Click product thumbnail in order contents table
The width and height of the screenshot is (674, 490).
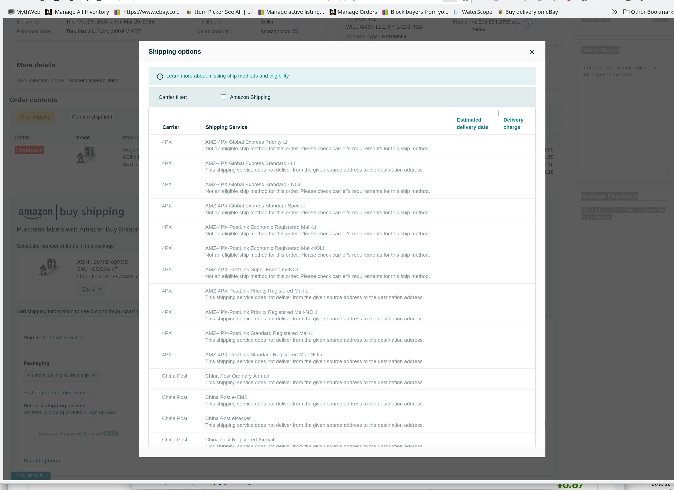click(x=86, y=155)
